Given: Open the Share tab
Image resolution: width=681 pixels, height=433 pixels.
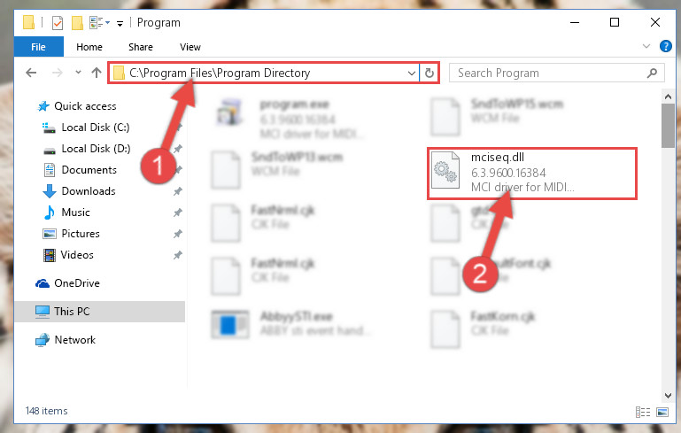Looking at the screenshot, I should pyautogui.click(x=141, y=47).
